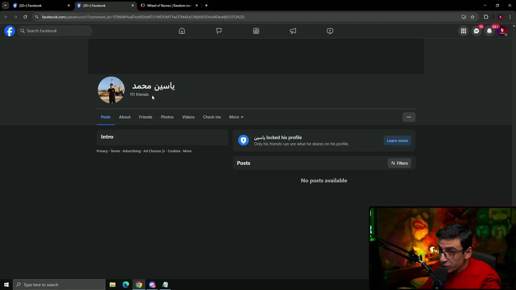Select the About profile tab

click(125, 117)
